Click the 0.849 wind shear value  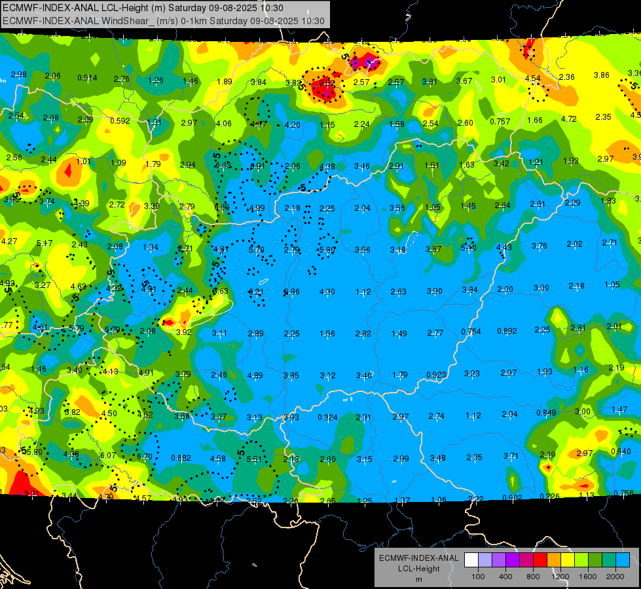tap(546, 413)
